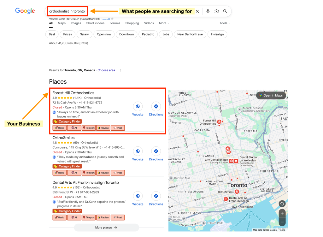Viewport: 323px width, 237px height.
Task: Switch to the Maps tab
Action: click(62, 23)
